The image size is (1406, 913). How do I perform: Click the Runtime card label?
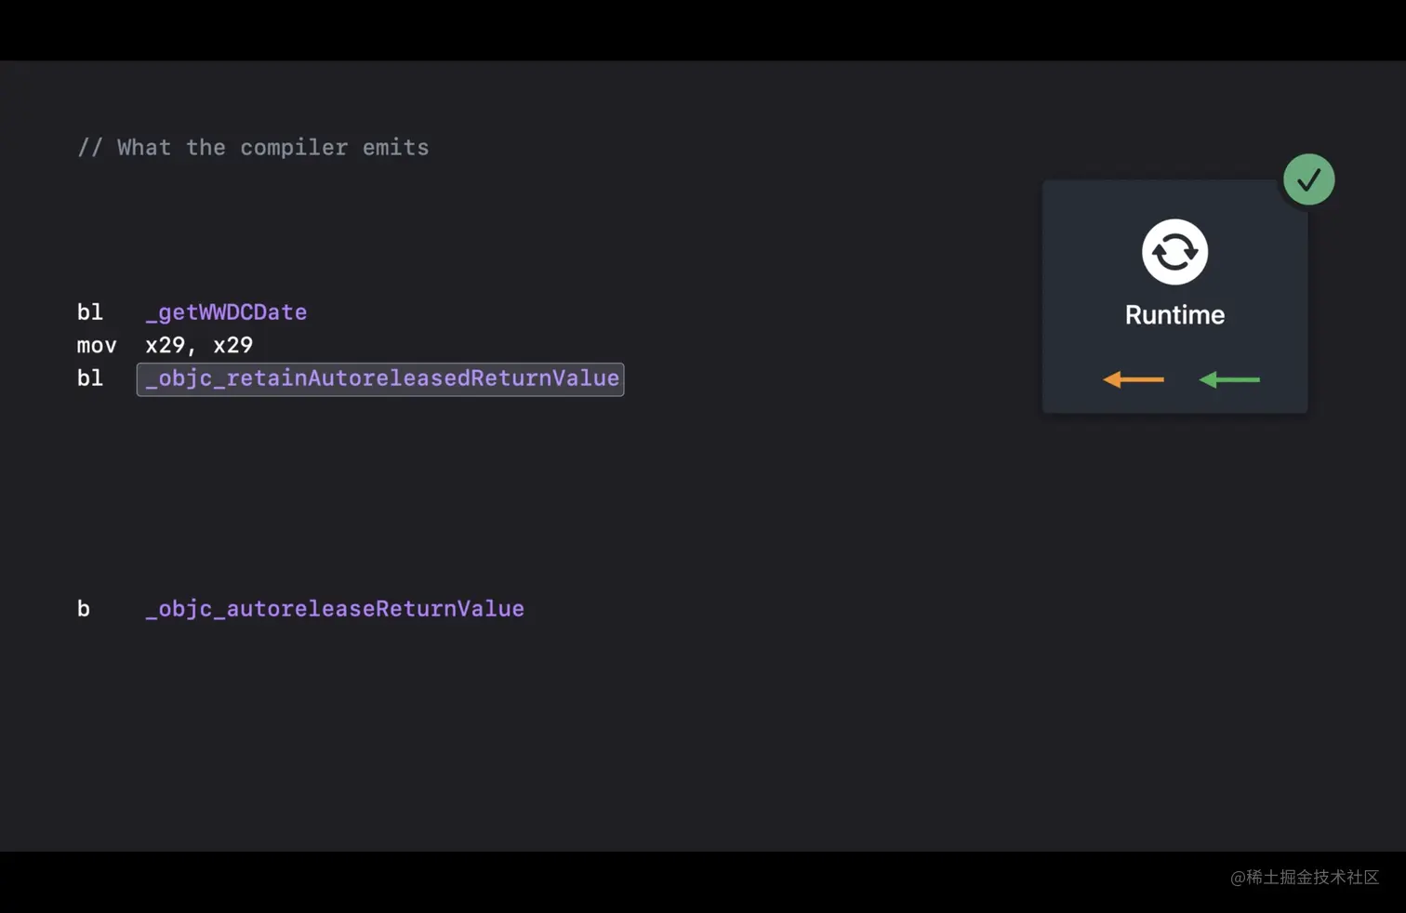point(1174,315)
